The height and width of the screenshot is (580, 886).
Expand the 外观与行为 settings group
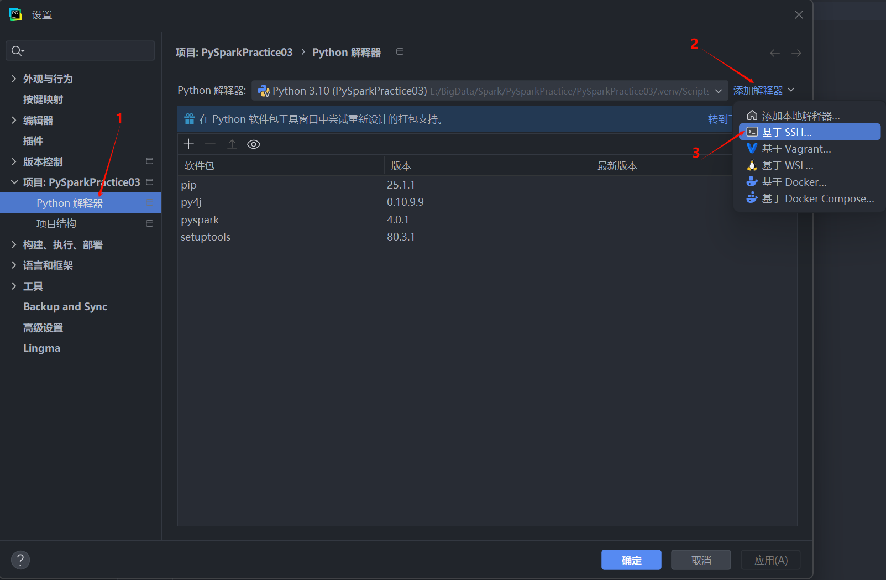(x=14, y=79)
